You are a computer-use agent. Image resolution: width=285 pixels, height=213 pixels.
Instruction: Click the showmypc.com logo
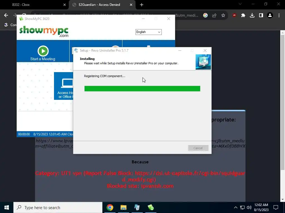[44, 32]
